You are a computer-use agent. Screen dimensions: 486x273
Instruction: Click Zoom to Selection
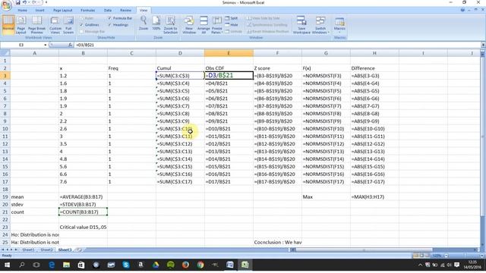pos(170,25)
